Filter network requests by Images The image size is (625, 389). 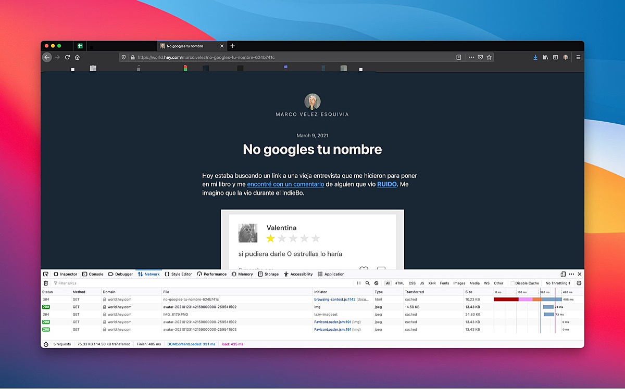pyautogui.click(x=459, y=283)
